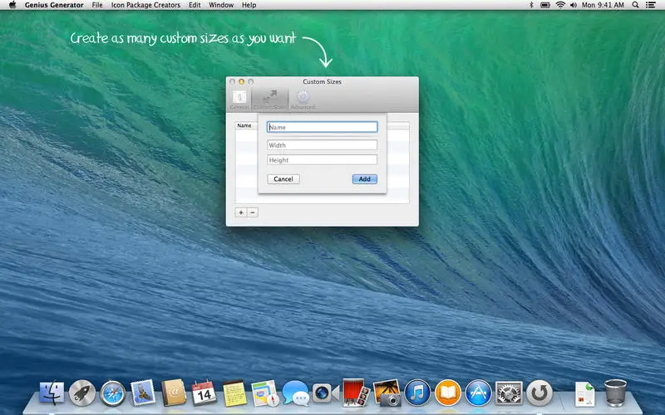Screen dimensions: 665x415
Task: Open the Edit menu
Action: (195, 5)
